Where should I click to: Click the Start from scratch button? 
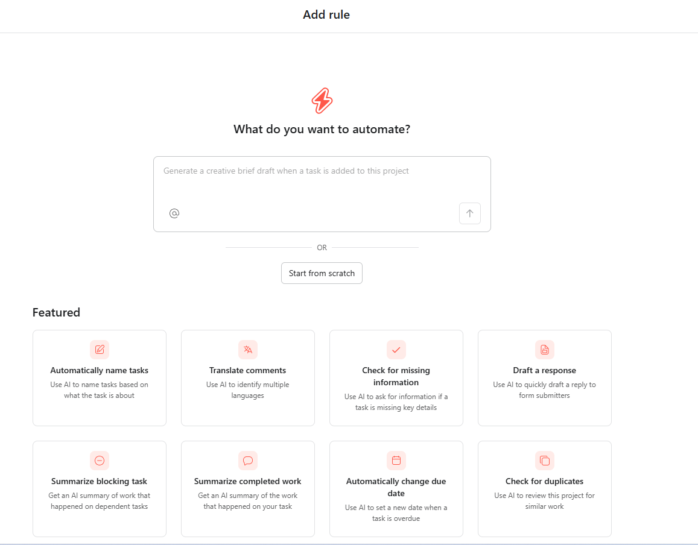click(322, 273)
